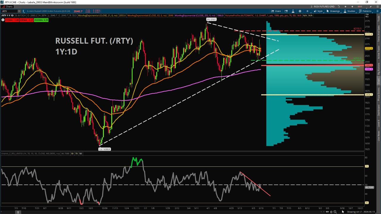Click the alert exclamation icon near EMA labels
The height and width of the screenshot is (214, 381).
tap(2, 20)
